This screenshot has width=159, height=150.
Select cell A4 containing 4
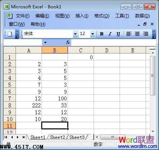[29, 78]
